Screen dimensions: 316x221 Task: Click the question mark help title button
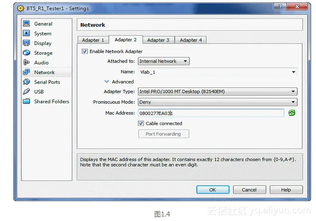click(280, 6)
